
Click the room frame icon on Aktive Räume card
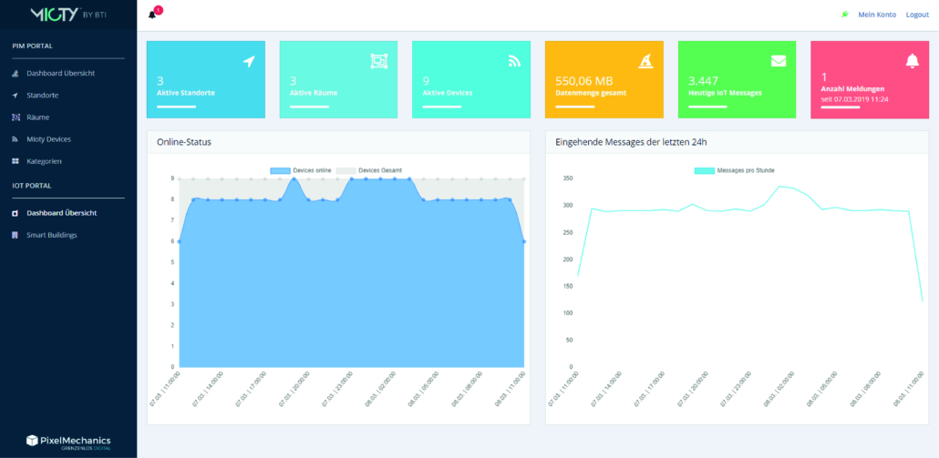(378, 61)
